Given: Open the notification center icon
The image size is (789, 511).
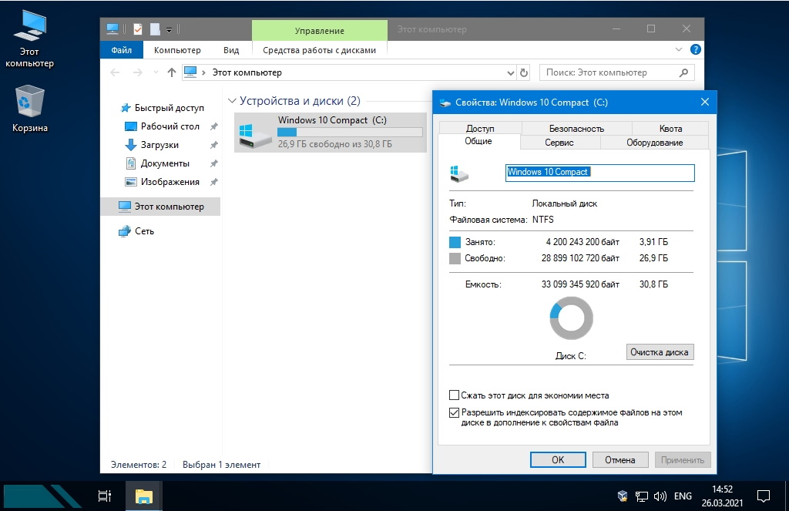Looking at the screenshot, I should tap(763, 496).
